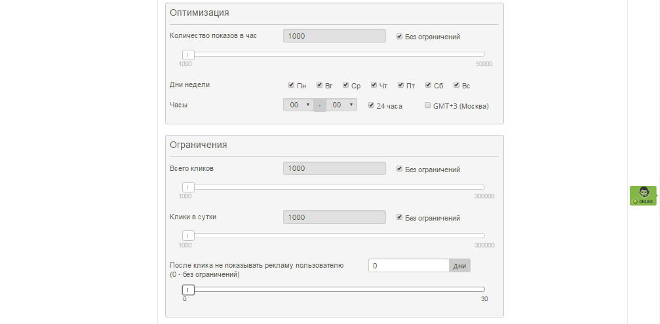This screenshot has width=660, height=324.
Task: Toggle the Ср weekday checkbox
Action: 345,85
